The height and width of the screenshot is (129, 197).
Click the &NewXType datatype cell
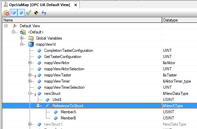[x=180, y=106]
